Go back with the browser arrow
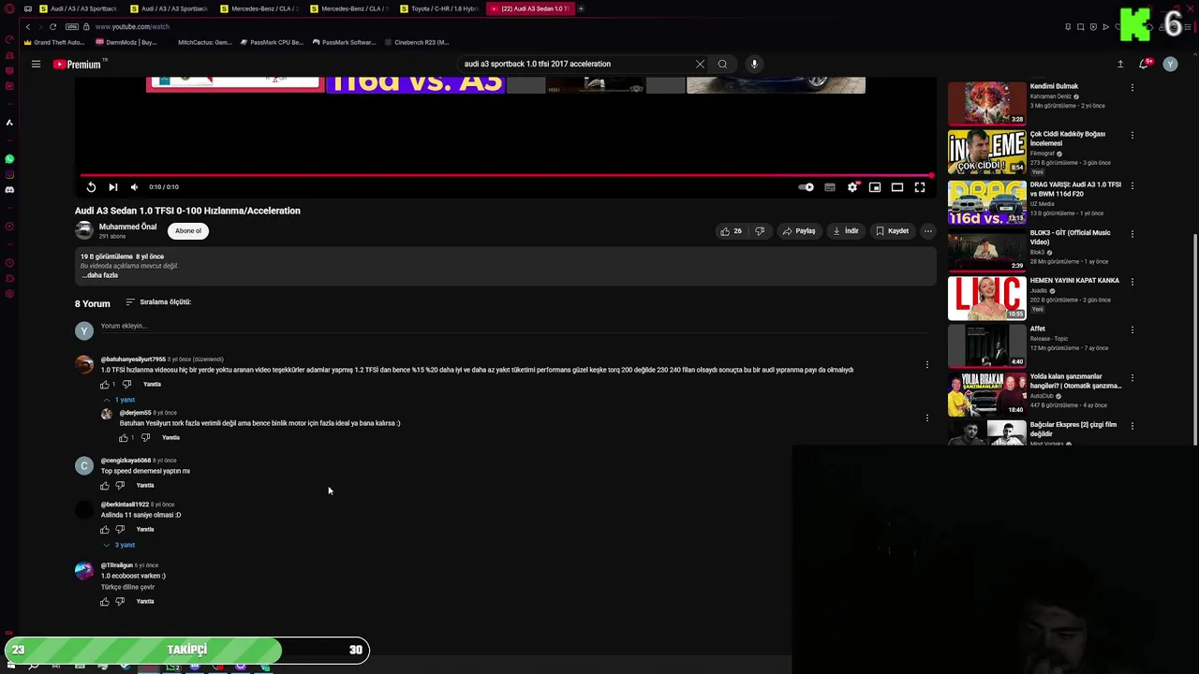 (28, 26)
